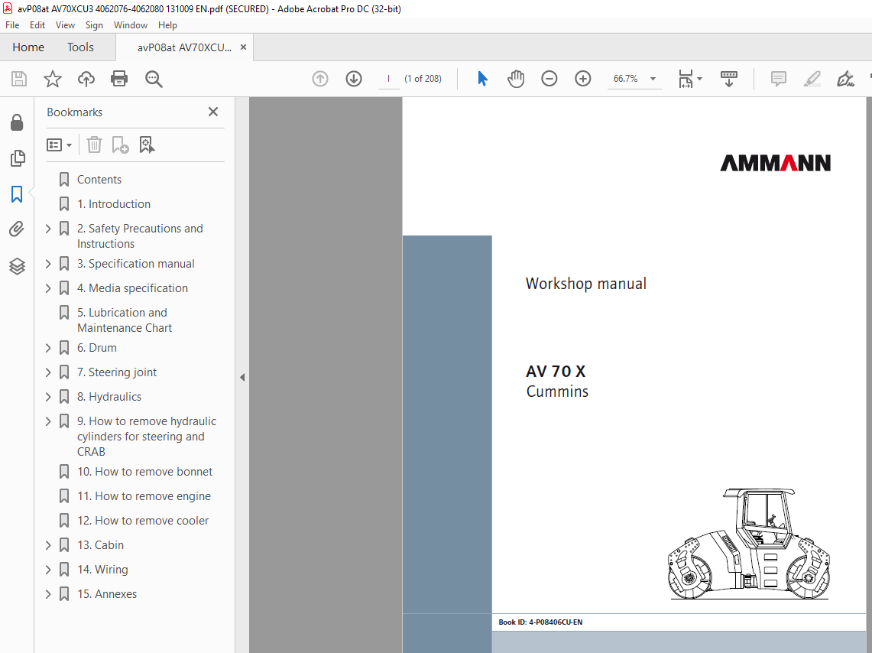This screenshot has width=872, height=653.
Task: Toggle the Bookmarks panel icon
Action: coord(17,194)
